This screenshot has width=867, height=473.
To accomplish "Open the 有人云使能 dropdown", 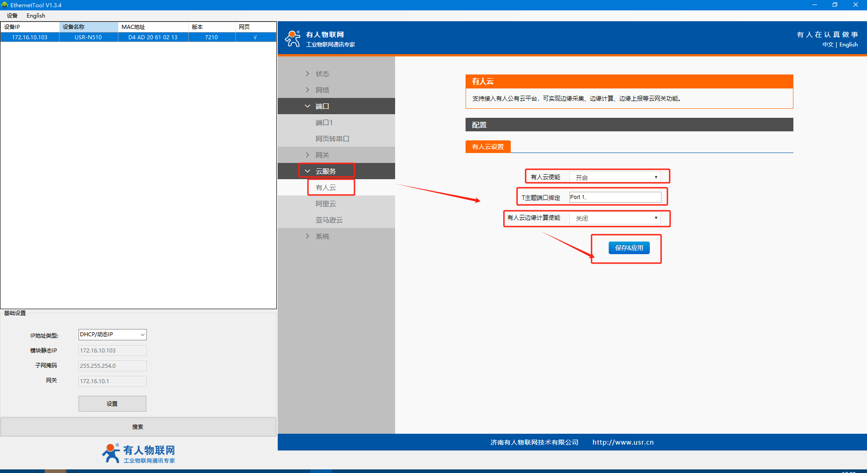I will point(615,177).
